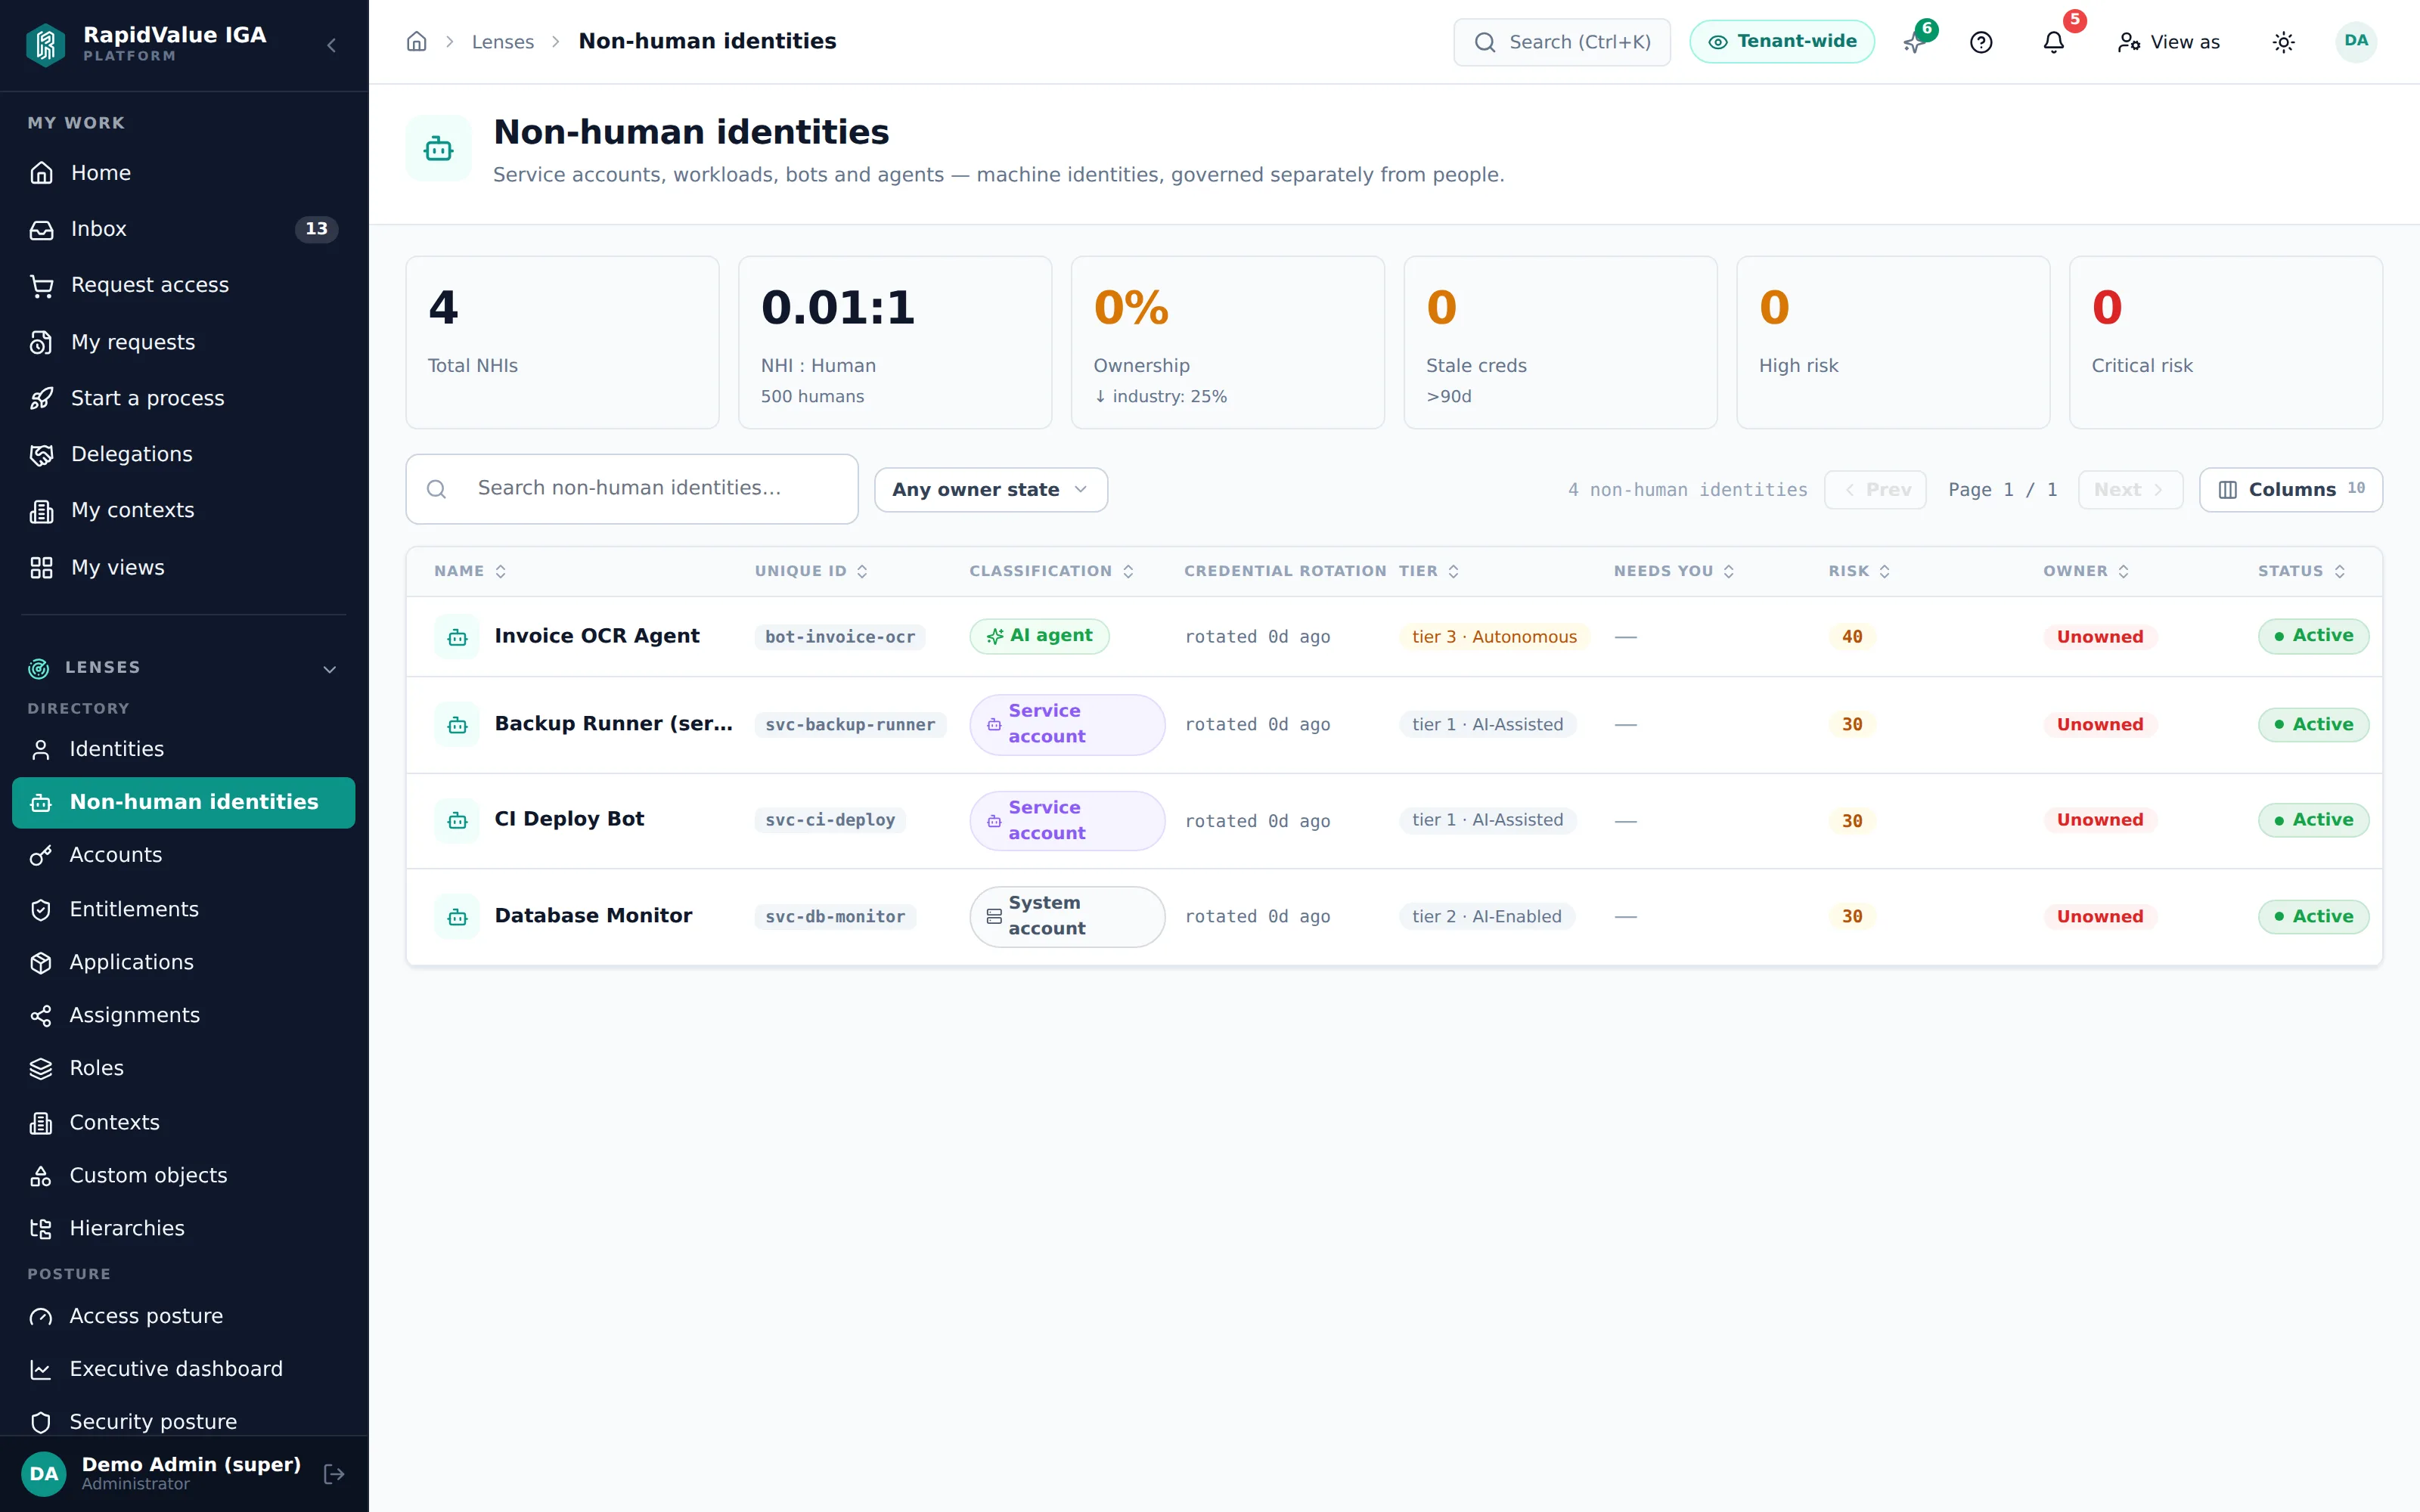The height and width of the screenshot is (1512, 2420).
Task: Click Invoice OCR Agent robot icon
Action: coord(457,637)
